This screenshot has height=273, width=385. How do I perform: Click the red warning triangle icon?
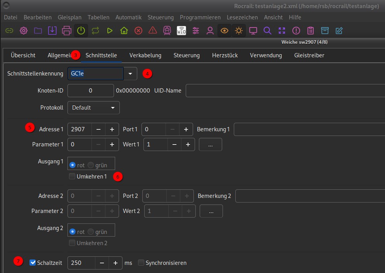click(x=153, y=31)
